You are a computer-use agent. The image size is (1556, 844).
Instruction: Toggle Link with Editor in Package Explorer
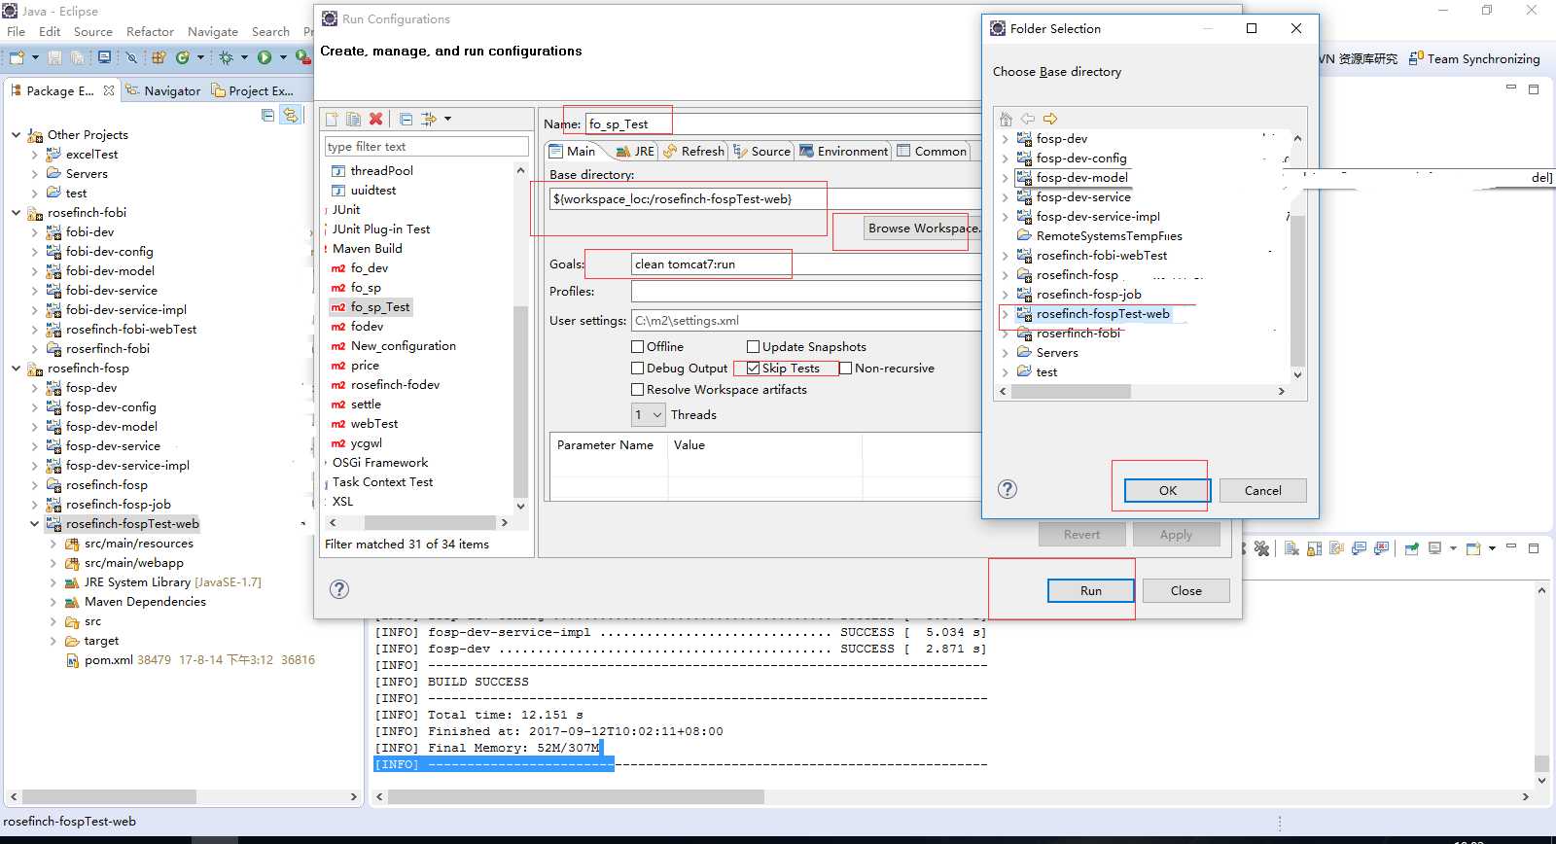(290, 115)
